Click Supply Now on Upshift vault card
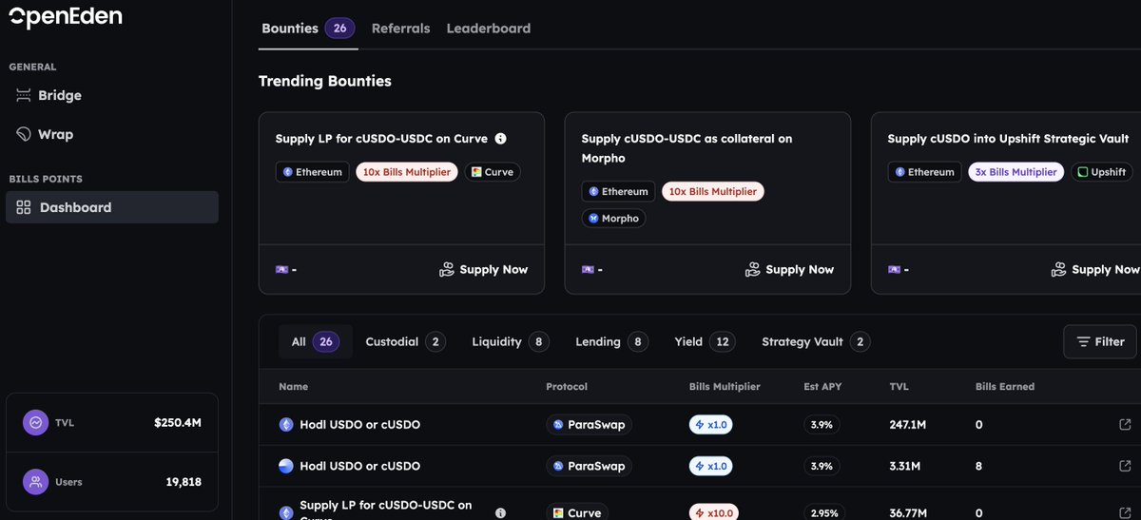This screenshot has width=1141, height=520. (1095, 270)
